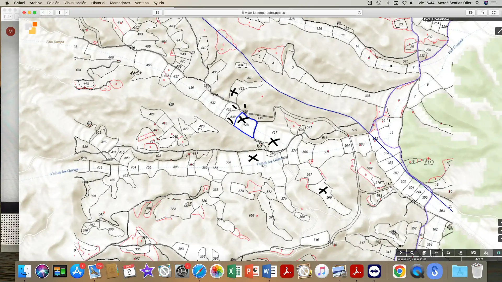Open the Apple menu
Screen dimensions: 502x282
[x=7, y=3]
